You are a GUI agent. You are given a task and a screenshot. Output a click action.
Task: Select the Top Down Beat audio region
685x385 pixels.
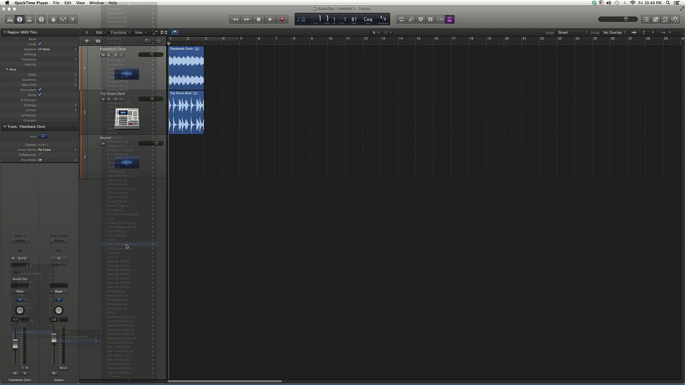tap(186, 112)
